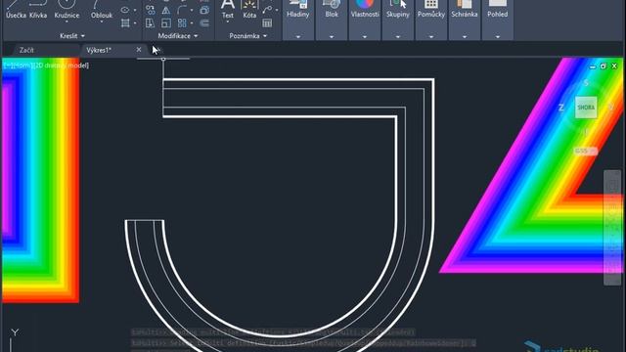Screen dimensions: 626x352
Task: Open the fillet tool flyout arrow
Action: pos(192,11)
